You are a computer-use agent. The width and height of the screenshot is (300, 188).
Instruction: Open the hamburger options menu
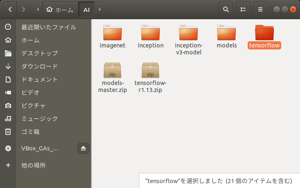[260, 9]
